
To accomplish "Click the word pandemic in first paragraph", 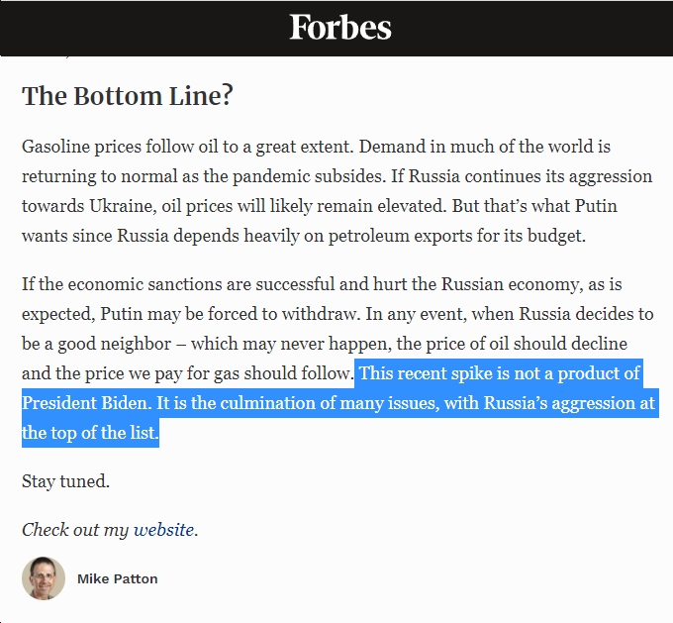I will coord(271,176).
